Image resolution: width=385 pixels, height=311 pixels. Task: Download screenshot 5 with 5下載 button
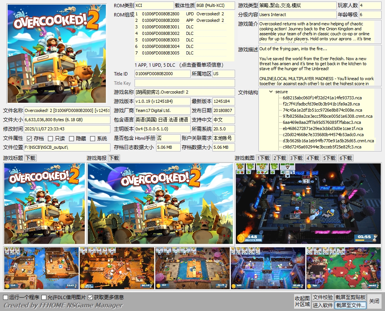[329, 158]
